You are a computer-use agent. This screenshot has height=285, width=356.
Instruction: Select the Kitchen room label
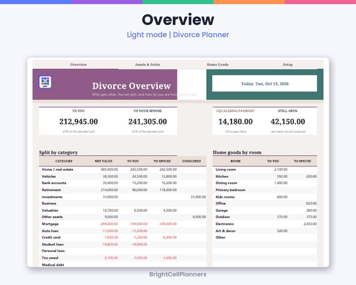tap(222, 176)
